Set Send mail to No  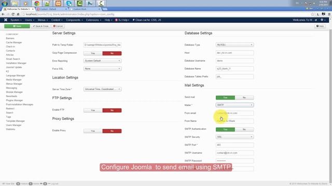(x=244, y=98)
